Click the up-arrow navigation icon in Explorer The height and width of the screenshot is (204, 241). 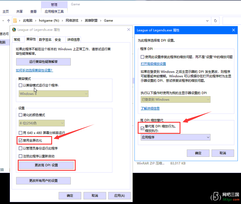[x=8, y=21]
